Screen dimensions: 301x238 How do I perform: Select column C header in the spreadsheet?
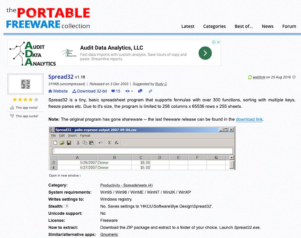[x=141, y=158]
